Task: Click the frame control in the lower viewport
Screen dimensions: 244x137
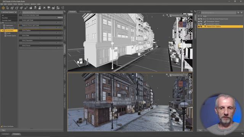Action: click(190, 89)
